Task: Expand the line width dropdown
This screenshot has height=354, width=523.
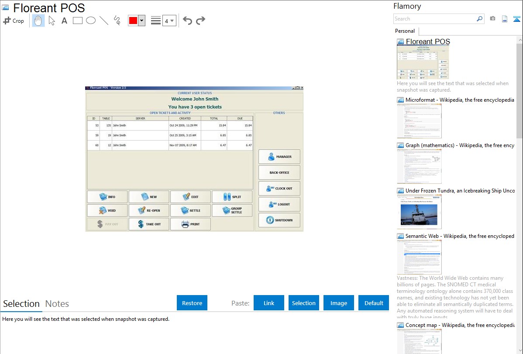Action: pos(169,21)
